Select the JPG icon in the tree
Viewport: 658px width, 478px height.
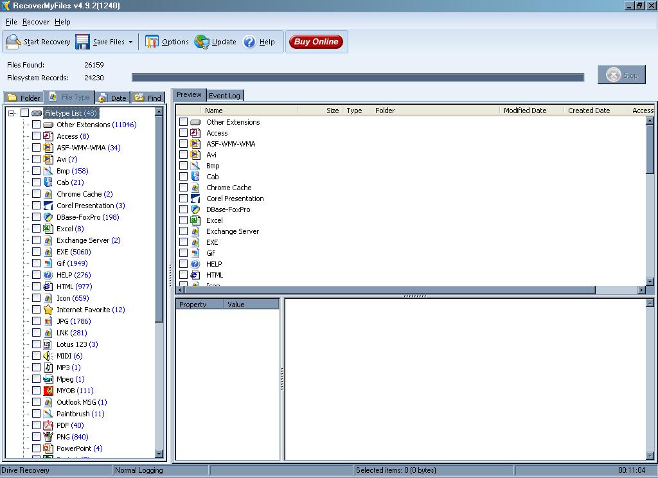tap(48, 321)
